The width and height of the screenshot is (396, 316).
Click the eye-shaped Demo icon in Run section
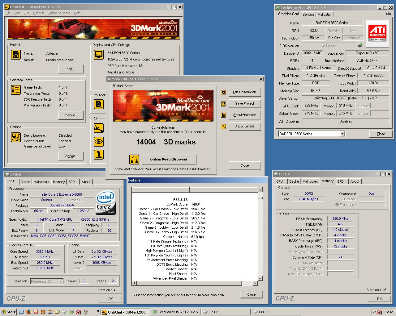(99, 142)
